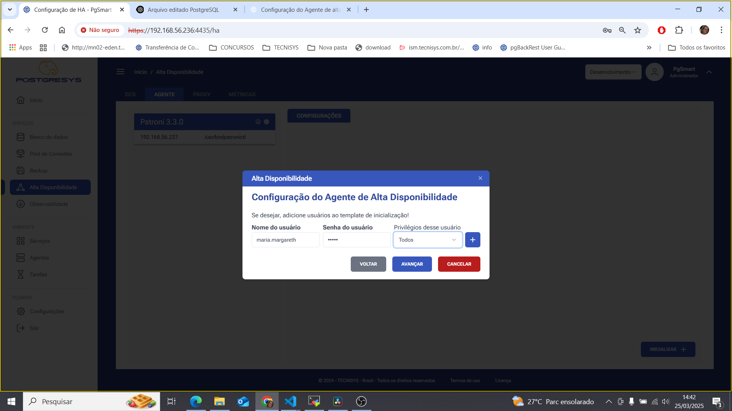The height and width of the screenshot is (411, 732).
Task: Click the taskbar Pesquisar search box
Action: tap(91, 401)
